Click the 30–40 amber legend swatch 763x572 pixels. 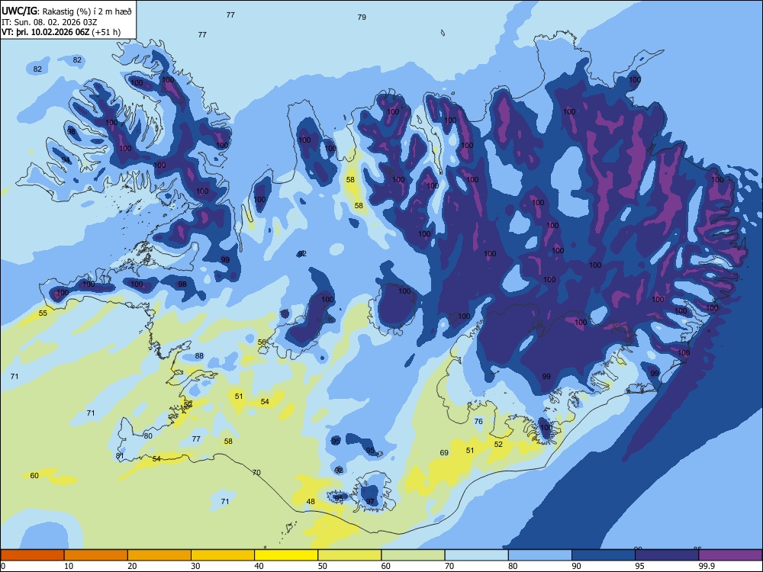(x=223, y=555)
